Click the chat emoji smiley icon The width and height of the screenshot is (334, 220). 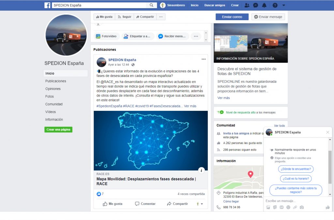click(x=288, y=207)
